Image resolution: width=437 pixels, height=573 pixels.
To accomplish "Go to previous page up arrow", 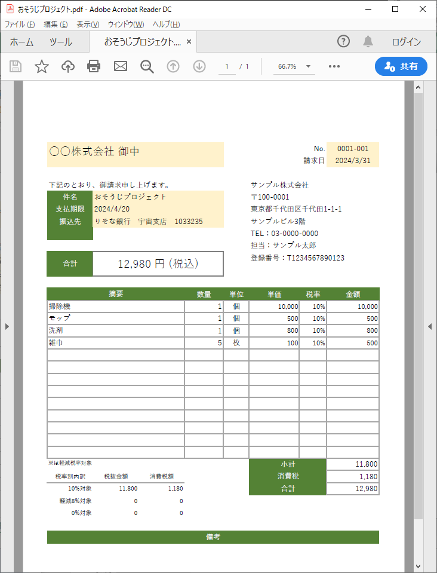I will pos(173,66).
